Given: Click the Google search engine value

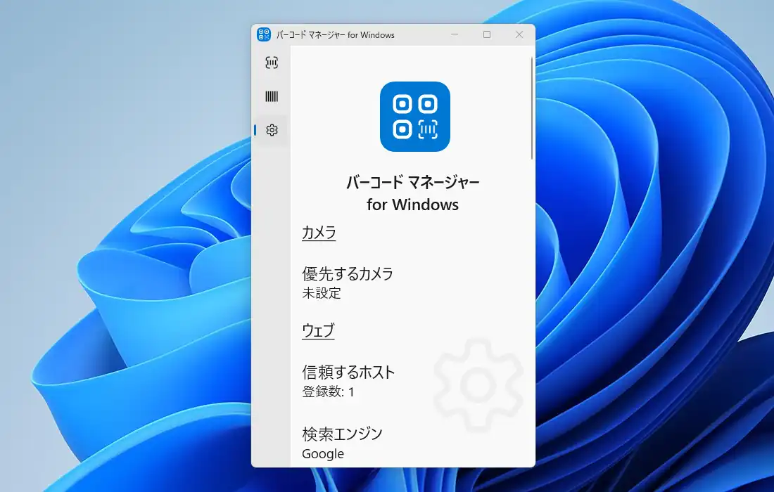Looking at the screenshot, I should click(x=323, y=453).
